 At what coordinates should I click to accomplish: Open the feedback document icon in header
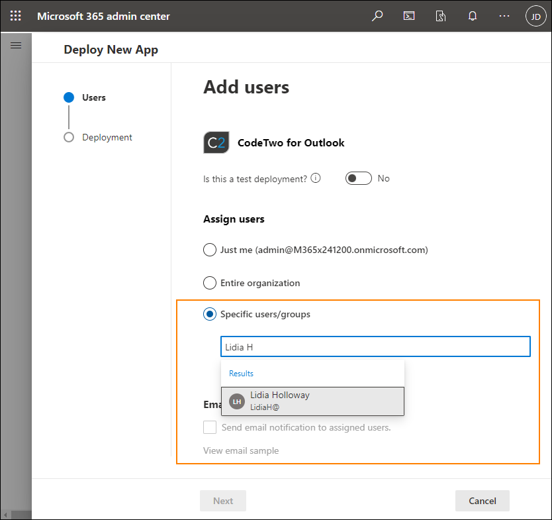coord(440,15)
